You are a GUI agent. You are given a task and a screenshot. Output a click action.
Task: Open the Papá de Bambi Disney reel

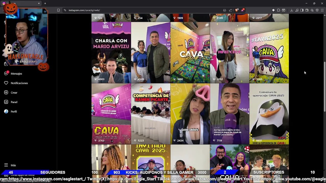point(229,114)
